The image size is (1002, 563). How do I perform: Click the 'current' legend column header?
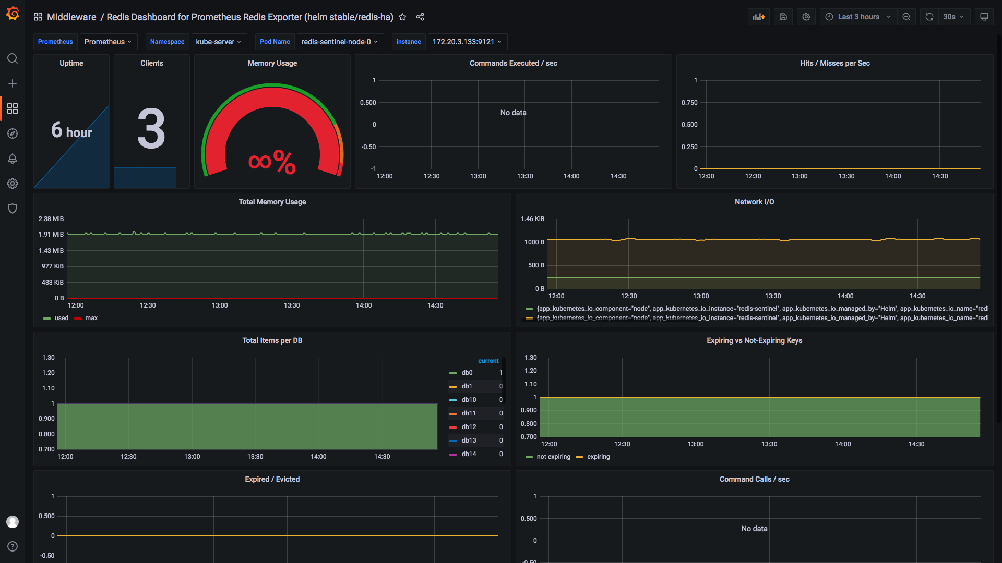(x=488, y=361)
